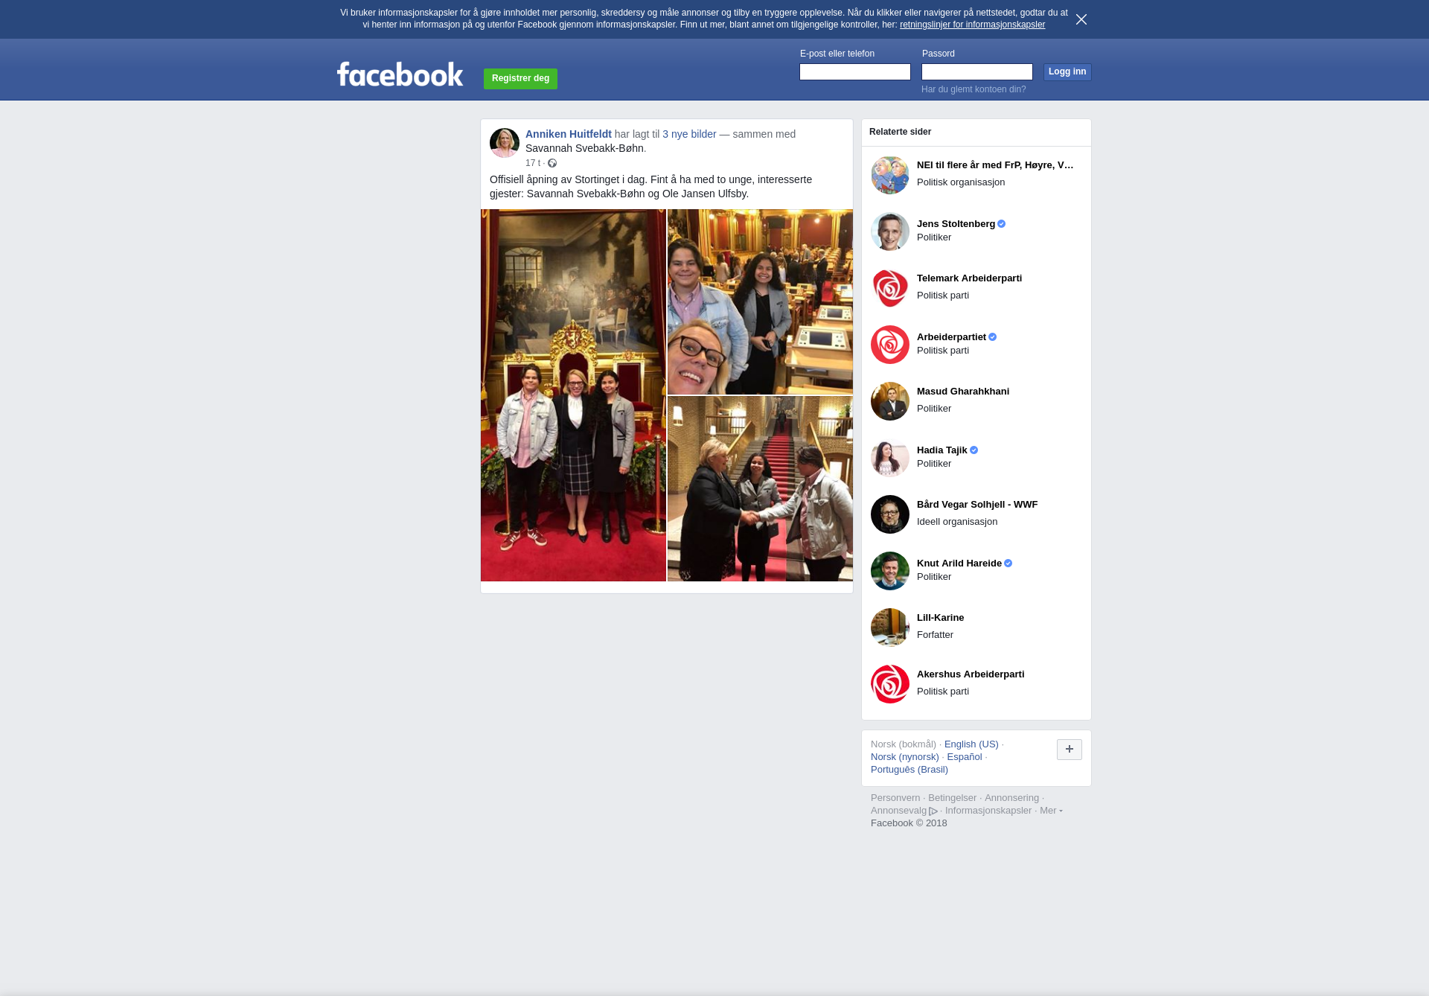Image resolution: width=1429 pixels, height=996 pixels.
Task: Click the Registrer deg button
Action: 520,78
